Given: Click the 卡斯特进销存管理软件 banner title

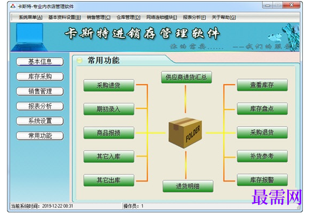Looking at the screenshot, I should click(142, 33).
